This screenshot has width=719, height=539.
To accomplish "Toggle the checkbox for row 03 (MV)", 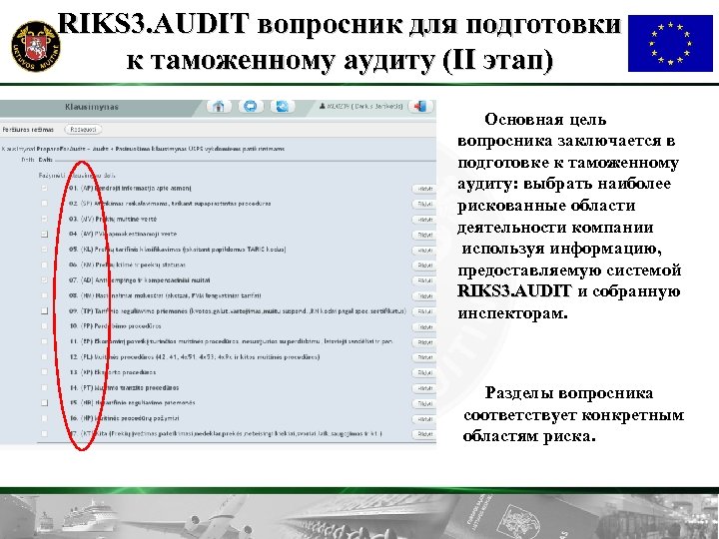I will coord(45,219).
